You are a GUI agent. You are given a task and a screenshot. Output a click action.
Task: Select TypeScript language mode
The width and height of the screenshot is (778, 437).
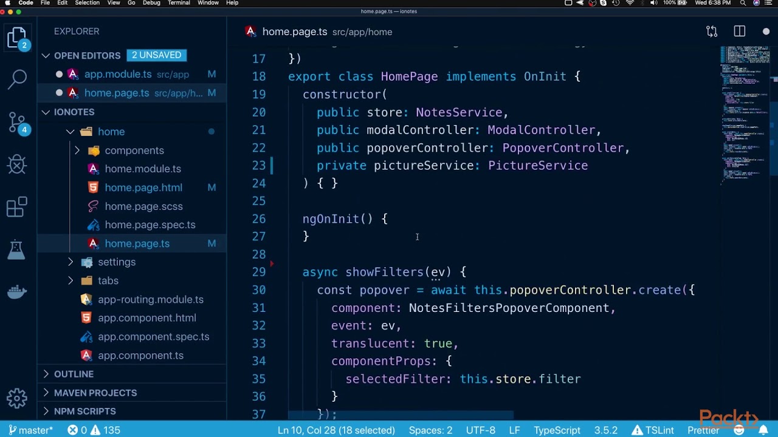point(557,430)
